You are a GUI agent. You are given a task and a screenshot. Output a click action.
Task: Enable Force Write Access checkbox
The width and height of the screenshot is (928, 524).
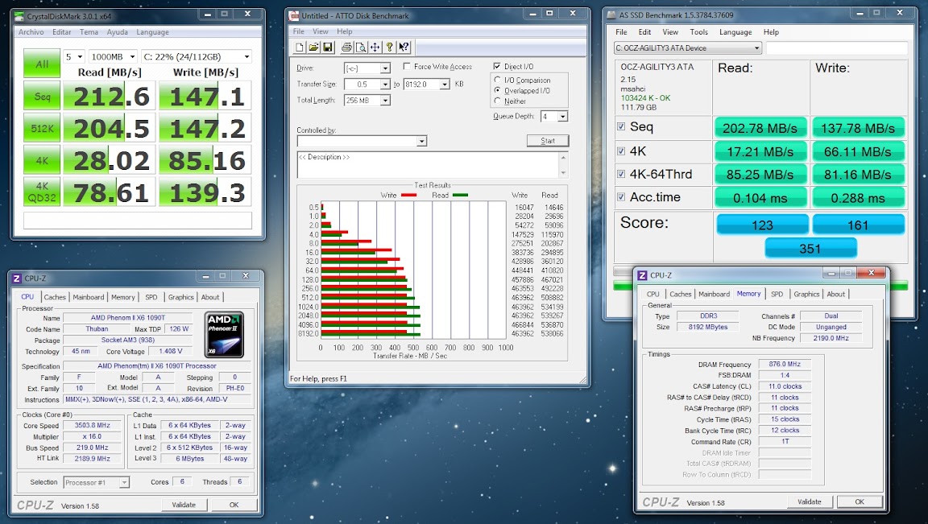407,66
